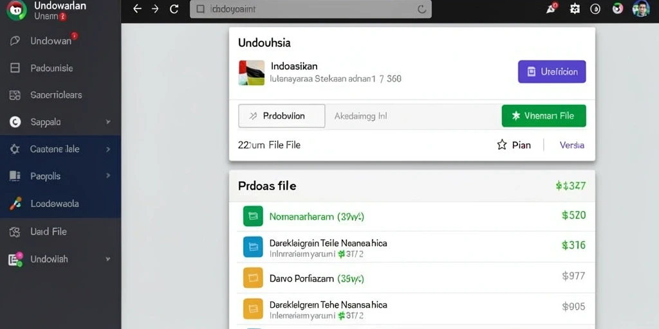Open the user avatar in top right
Screen dimensions: 659x329
tap(641, 8)
